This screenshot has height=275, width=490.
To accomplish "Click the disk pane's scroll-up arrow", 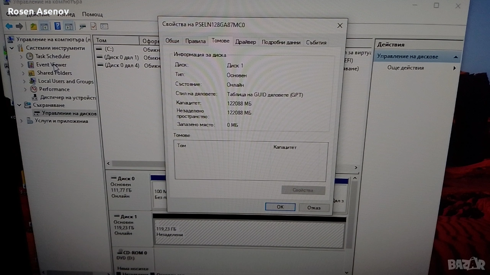I will tap(355, 178).
